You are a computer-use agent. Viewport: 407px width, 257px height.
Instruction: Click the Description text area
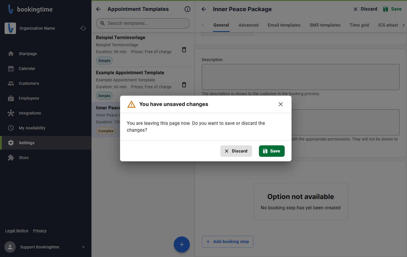pyautogui.click(x=301, y=77)
